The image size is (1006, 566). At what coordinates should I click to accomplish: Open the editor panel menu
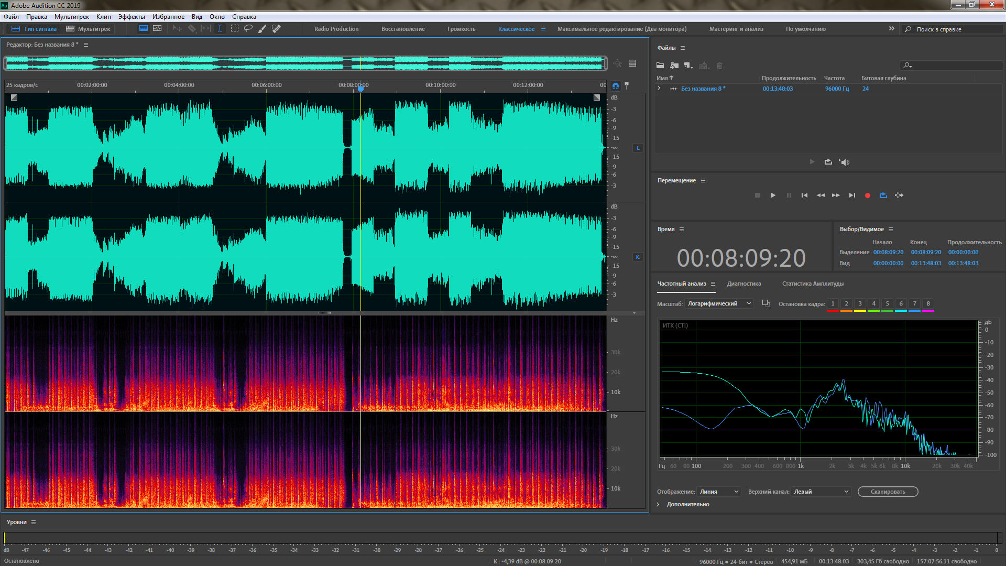[x=86, y=45]
